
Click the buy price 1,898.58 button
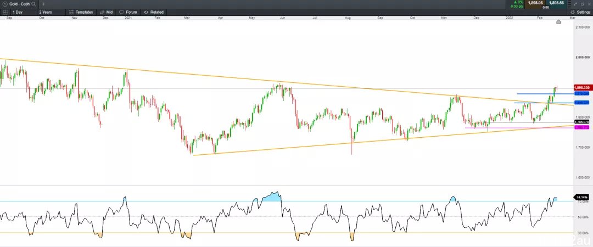(556, 3)
